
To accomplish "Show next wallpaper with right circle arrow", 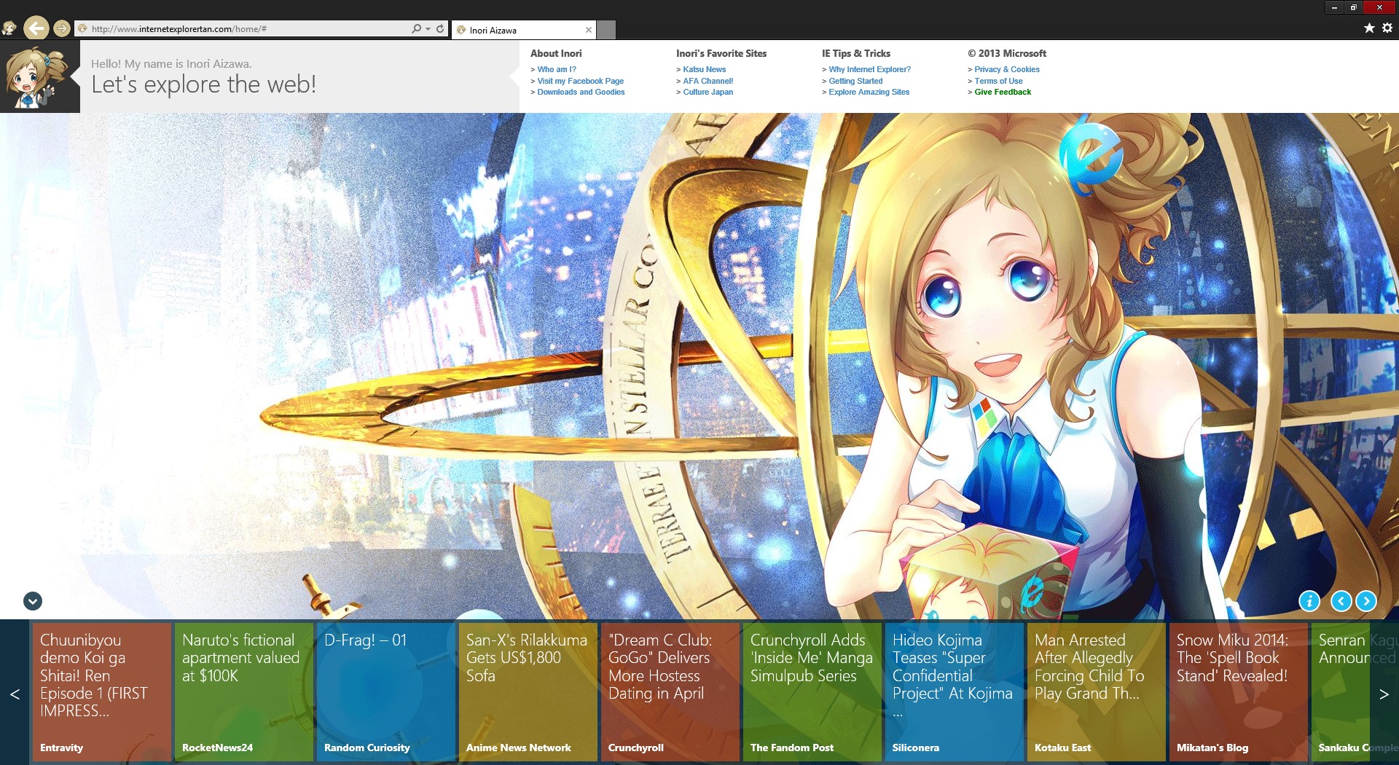I will pyautogui.click(x=1366, y=601).
